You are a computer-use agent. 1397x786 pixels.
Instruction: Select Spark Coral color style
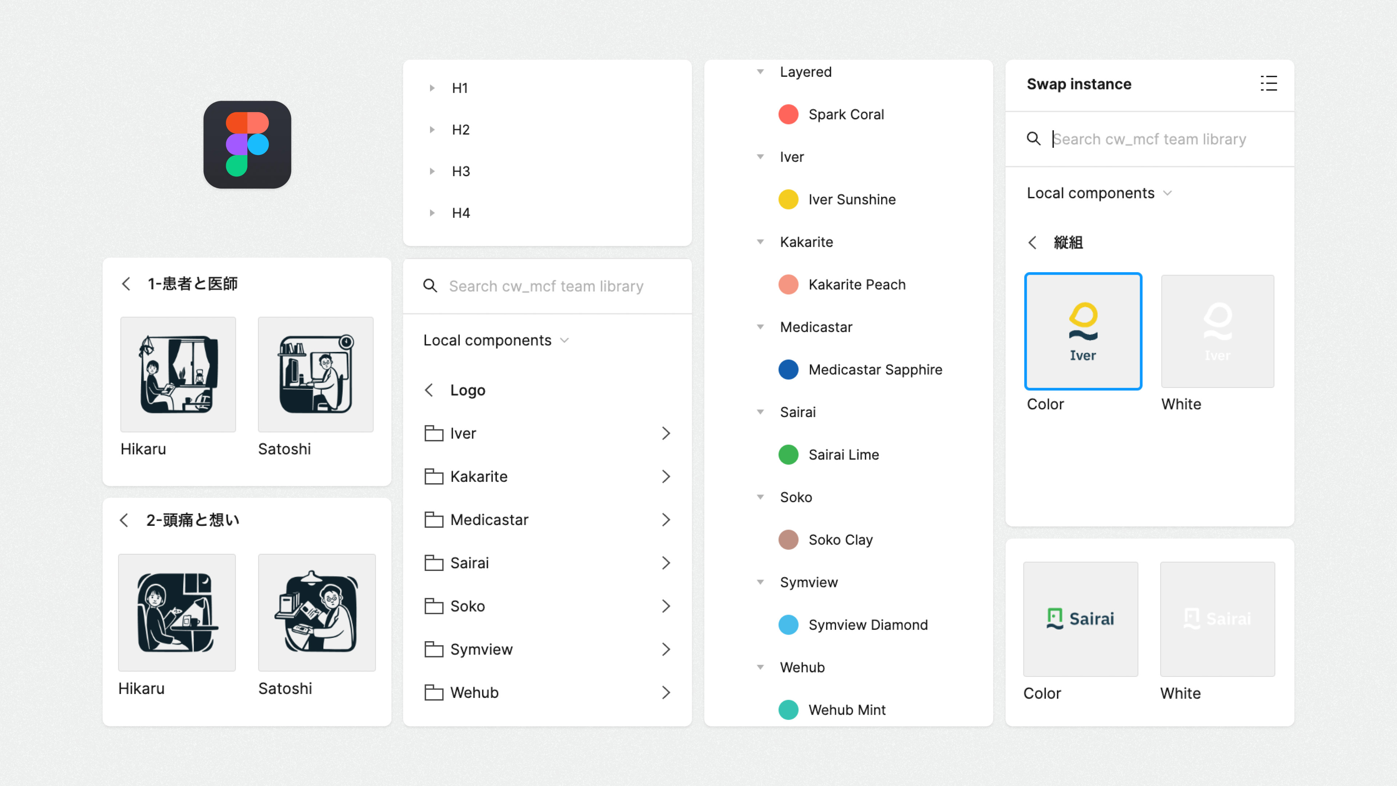point(845,115)
